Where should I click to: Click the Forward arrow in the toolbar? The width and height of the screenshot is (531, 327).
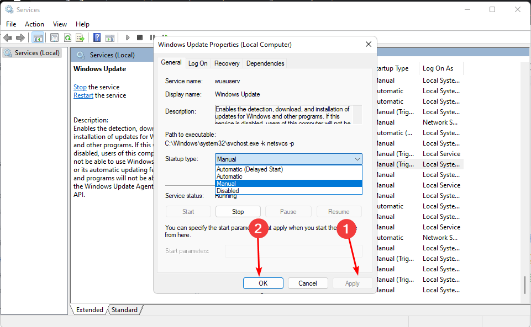[x=20, y=37]
